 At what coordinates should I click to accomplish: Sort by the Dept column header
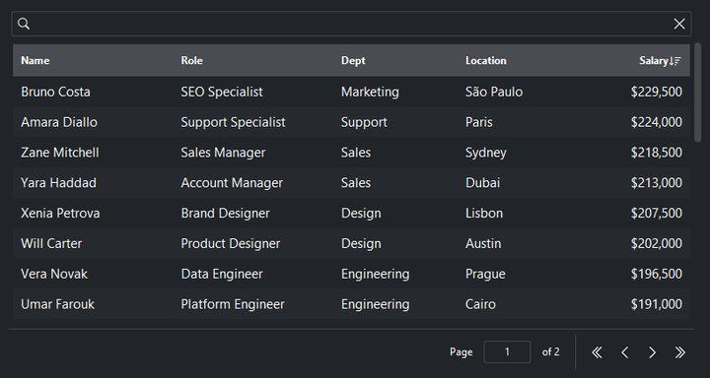[x=353, y=61]
